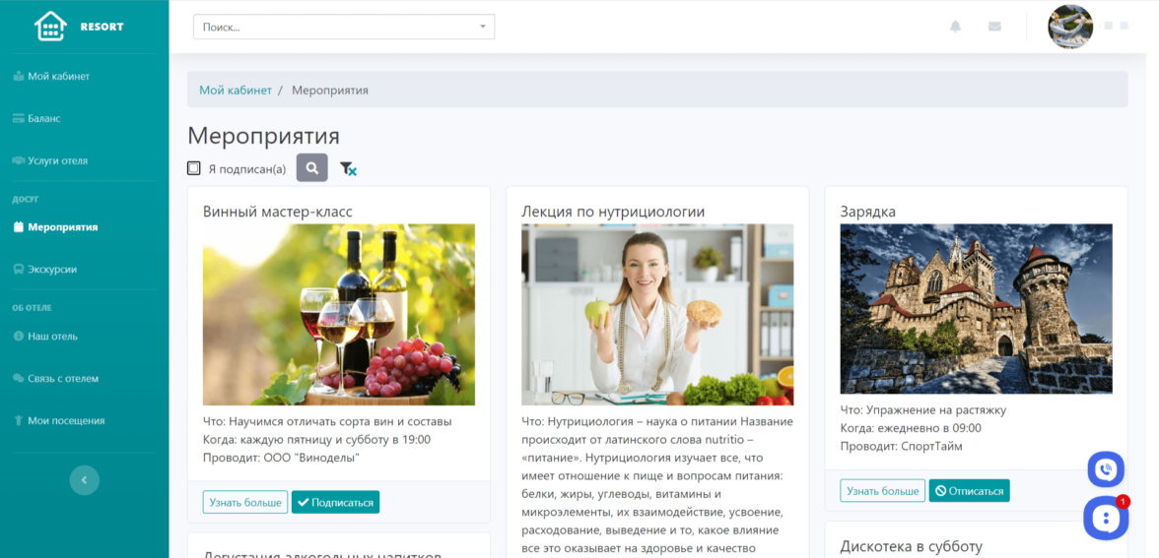This screenshot has width=1159, height=558.
Task: Click Подписаться on Винный мастер-класс
Action: click(335, 502)
